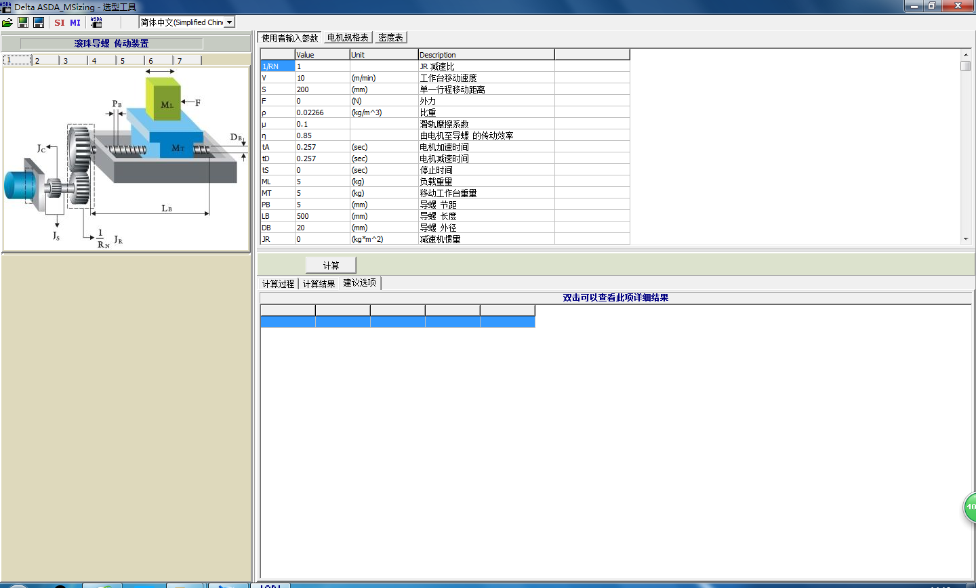Click the ASDA motor toolbar icon

pos(96,22)
